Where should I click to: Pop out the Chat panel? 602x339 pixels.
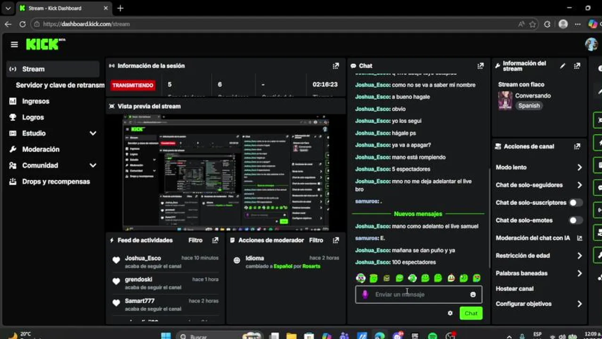tap(480, 66)
